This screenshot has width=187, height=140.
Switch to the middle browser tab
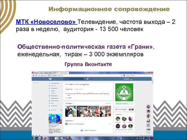coord(45,73)
